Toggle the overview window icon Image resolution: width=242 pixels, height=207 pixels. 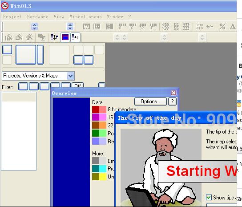coord(65,37)
